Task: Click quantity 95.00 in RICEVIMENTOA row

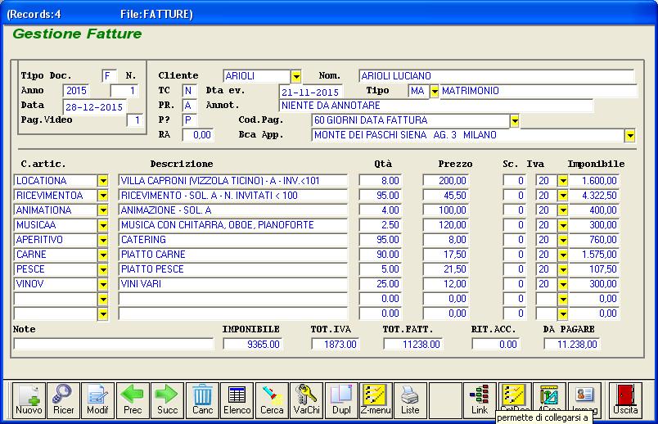Action: [x=381, y=196]
